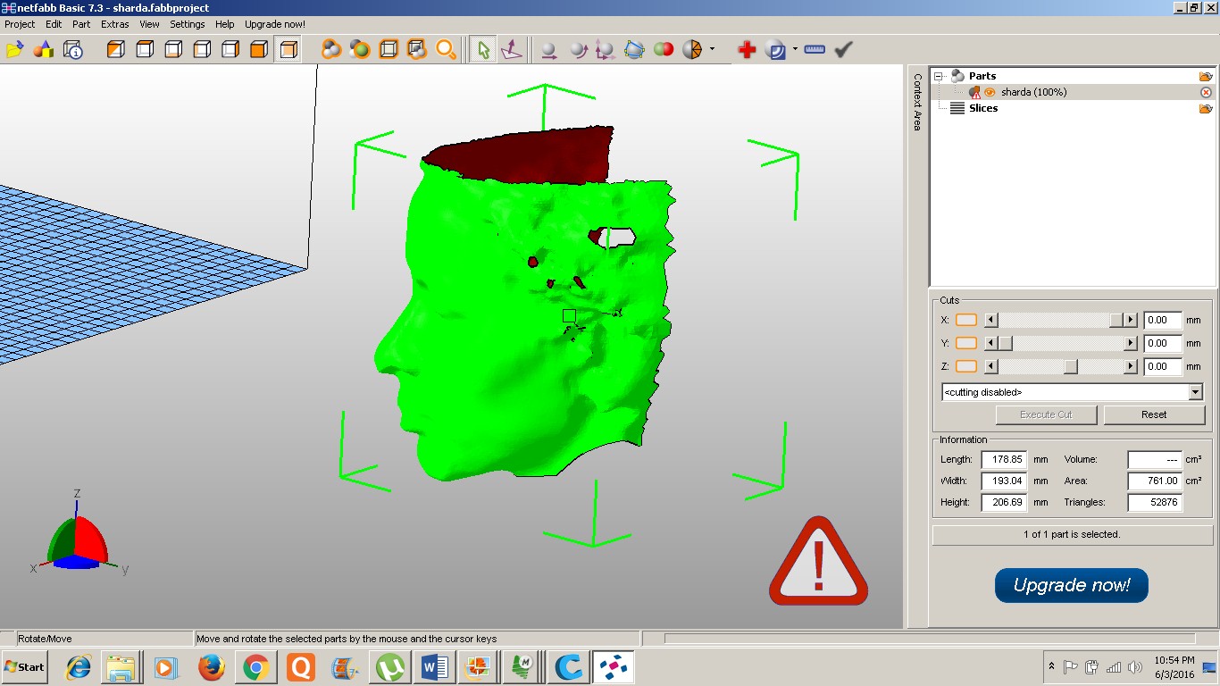Open dropdown arrow next to mesh sphere icon
The height and width of the screenshot is (686, 1220).
point(712,50)
